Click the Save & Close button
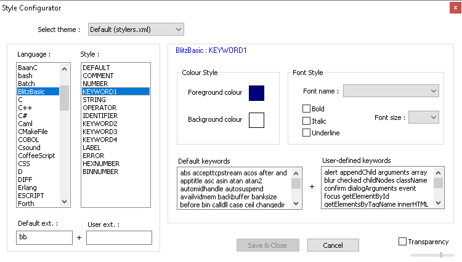Image resolution: width=462 pixels, height=262 pixels. 267,245
